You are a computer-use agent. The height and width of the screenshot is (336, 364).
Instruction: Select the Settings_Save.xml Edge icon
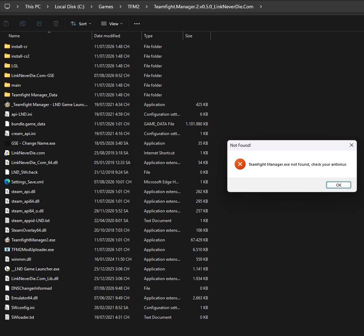click(x=7, y=182)
